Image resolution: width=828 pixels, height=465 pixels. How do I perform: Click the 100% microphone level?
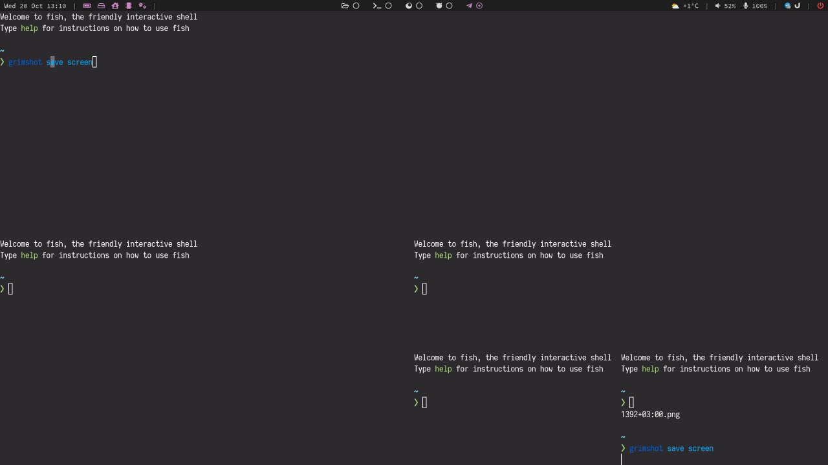click(759, 6)
